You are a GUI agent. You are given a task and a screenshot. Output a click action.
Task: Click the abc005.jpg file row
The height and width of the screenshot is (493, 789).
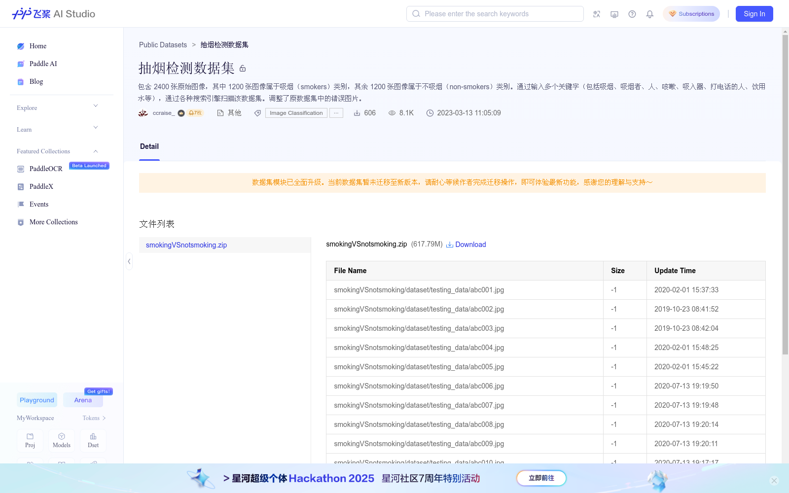[x=546, y=367]
